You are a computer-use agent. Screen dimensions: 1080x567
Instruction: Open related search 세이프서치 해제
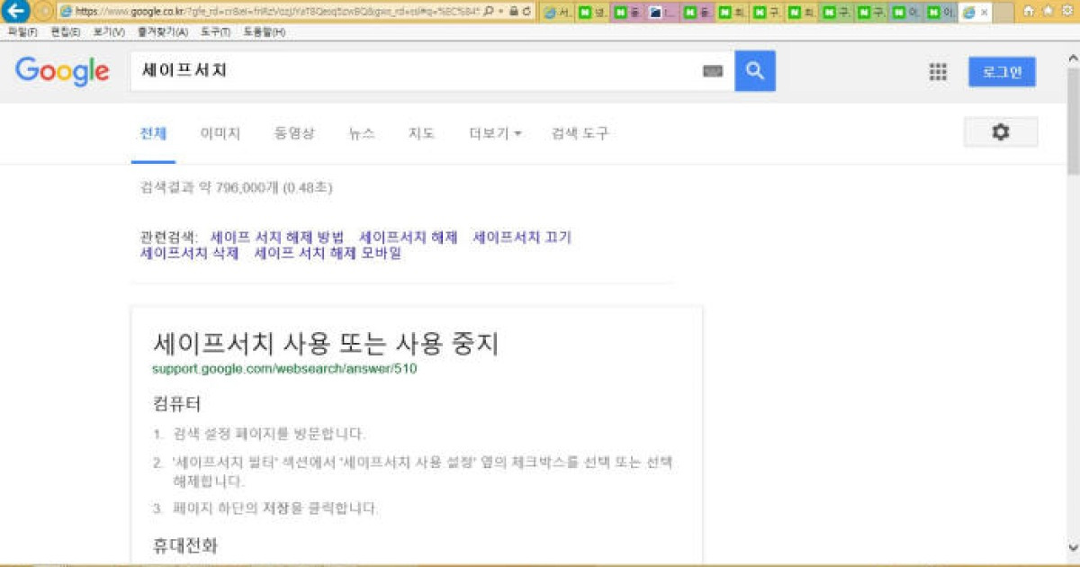click(x=409, y=238)
